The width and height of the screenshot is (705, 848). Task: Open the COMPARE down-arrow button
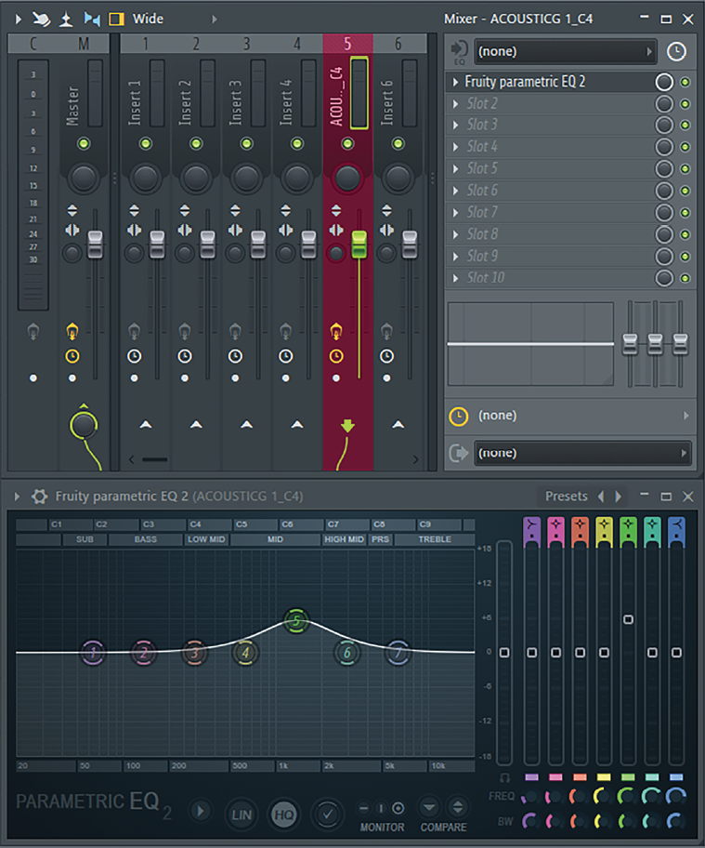tap(429, 808)
